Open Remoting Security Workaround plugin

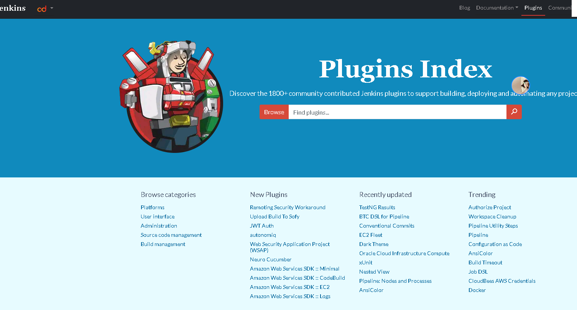[288, 207]
